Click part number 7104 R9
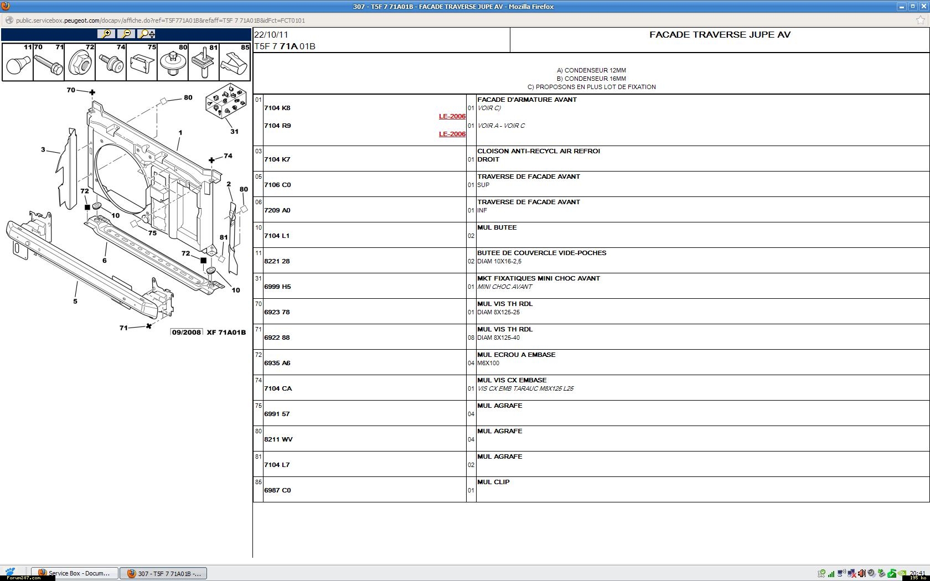Image resolution: width=930 pixels, height=581 pixels. pos(277,126)
